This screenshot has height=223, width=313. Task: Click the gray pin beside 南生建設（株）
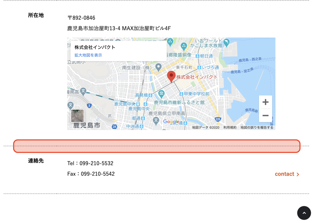coord(158,67)
